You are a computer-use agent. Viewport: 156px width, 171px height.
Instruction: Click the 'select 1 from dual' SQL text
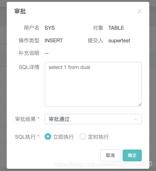pyautogui.click(x=69, y=68)
